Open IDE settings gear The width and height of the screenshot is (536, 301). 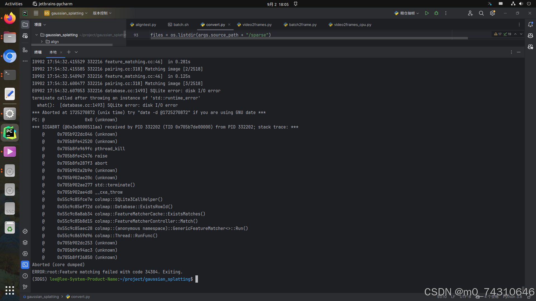click(492, 13)
